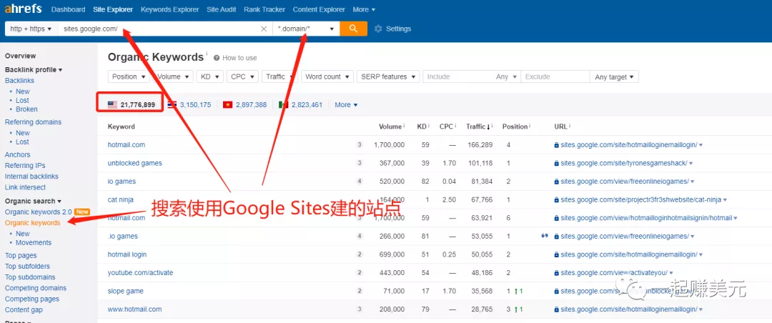772x323 pixels.
Task: Click the unblocked games keyword
Action: (x=135, y=163)
